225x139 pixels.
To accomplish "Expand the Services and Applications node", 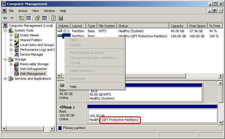I will [5, 79].
